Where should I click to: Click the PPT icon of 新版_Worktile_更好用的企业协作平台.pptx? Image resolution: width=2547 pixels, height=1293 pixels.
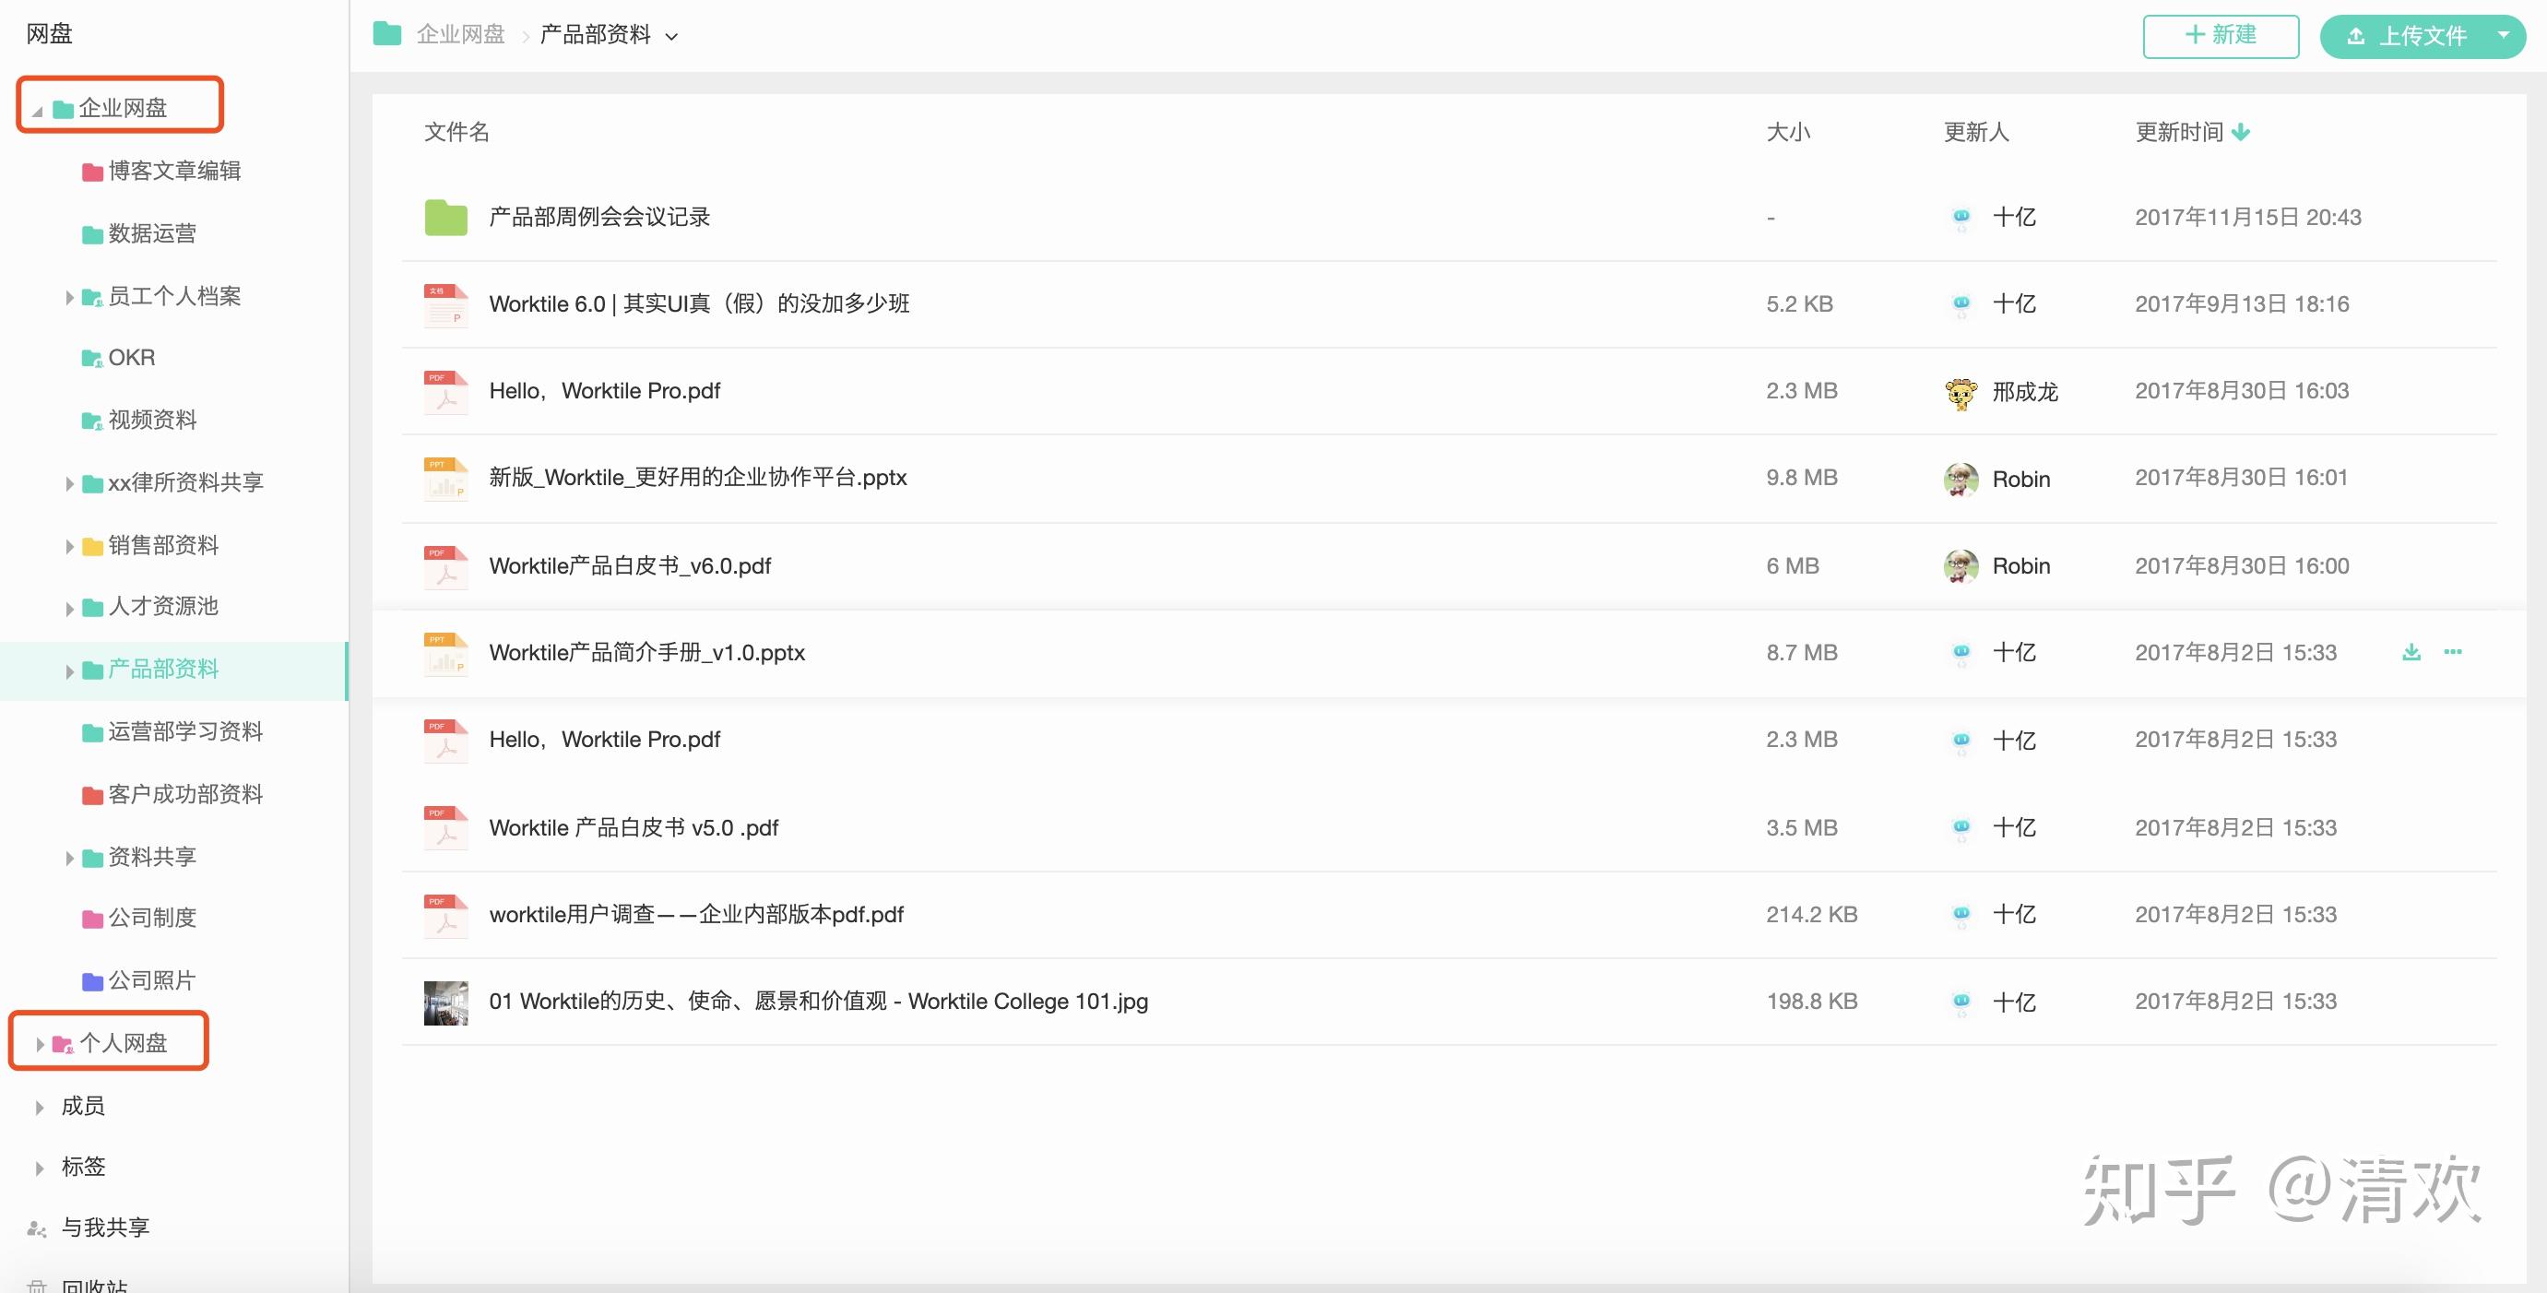446,479
